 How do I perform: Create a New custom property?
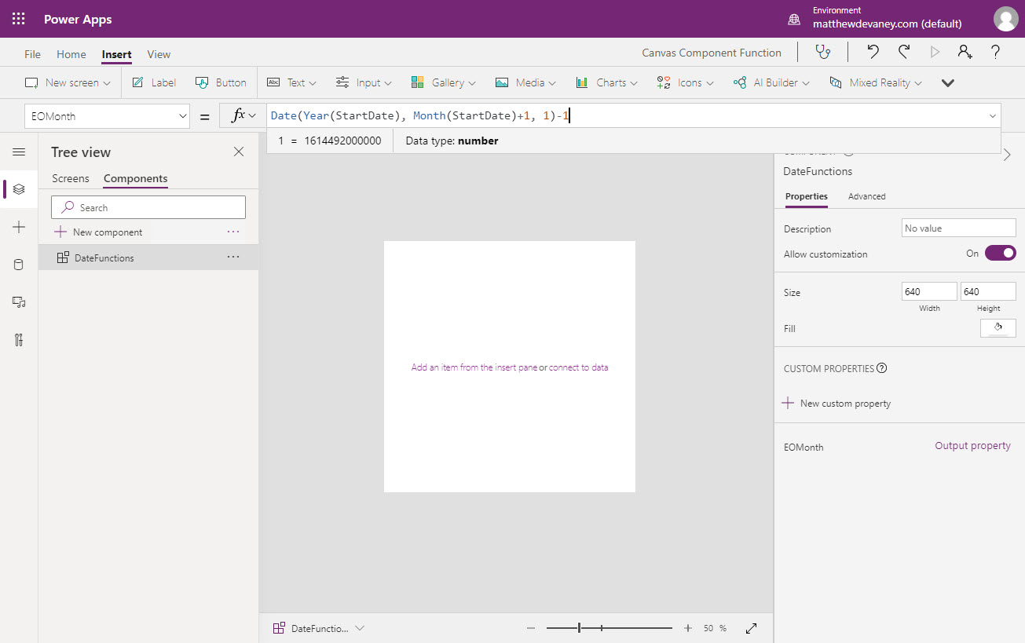836,403
